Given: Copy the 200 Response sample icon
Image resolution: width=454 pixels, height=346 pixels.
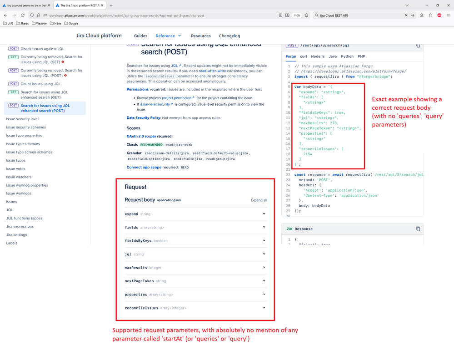Looking at the screenshot, I should point(418,229).
